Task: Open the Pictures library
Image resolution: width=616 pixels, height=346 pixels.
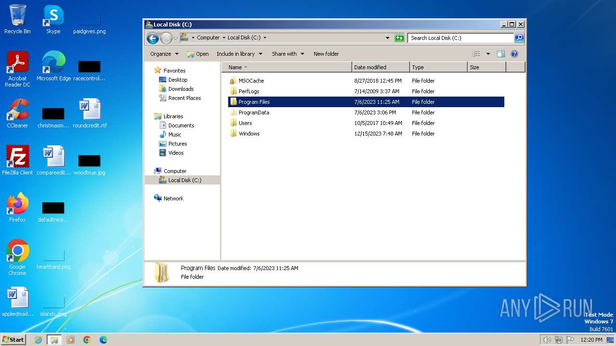Action: point(178,144)
